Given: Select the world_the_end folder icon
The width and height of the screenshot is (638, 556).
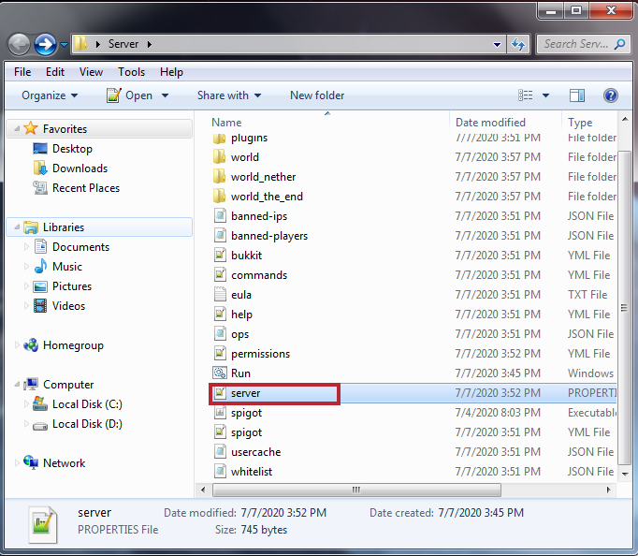Looking at the screenshot, I should pos(219,197).
